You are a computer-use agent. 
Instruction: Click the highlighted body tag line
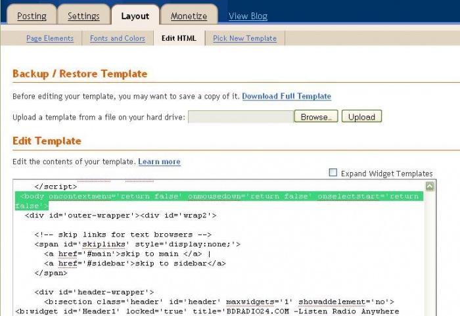pyautogui.click(x=219, y=200)
